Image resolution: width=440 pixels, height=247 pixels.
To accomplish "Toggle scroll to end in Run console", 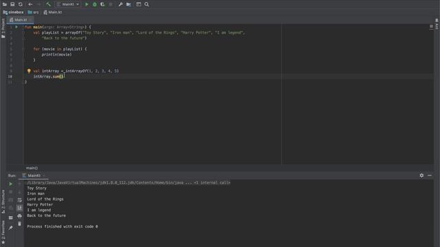I will [19, 208].
